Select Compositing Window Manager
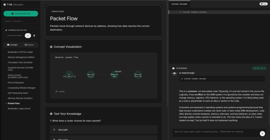The width and height of the screenshot is (270, 140). point(21,88)
